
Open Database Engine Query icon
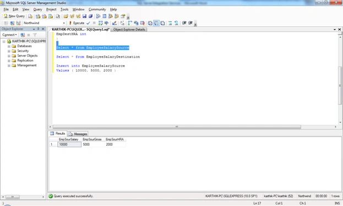coord(30,16)
